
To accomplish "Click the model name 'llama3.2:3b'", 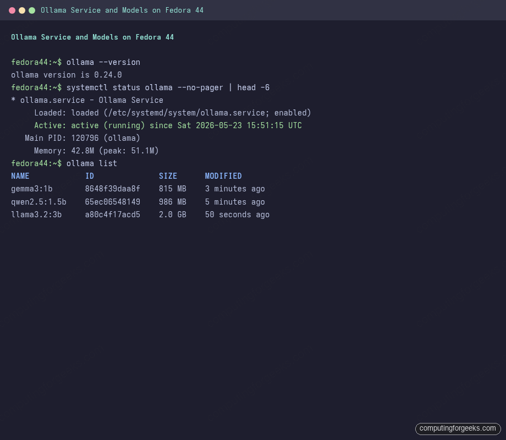I will pos(36,215).
